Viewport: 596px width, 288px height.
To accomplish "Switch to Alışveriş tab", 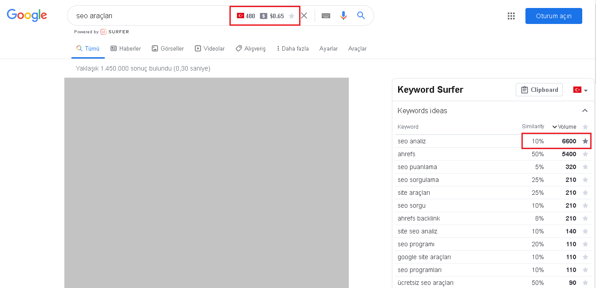I will coord(250,48).
